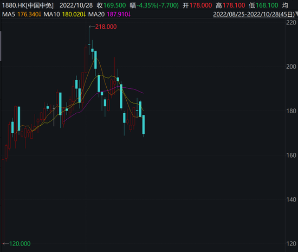Click the MA10 180.020 indicator label
The width and height of the screenshot is (298, 252).
pos(64,14)
